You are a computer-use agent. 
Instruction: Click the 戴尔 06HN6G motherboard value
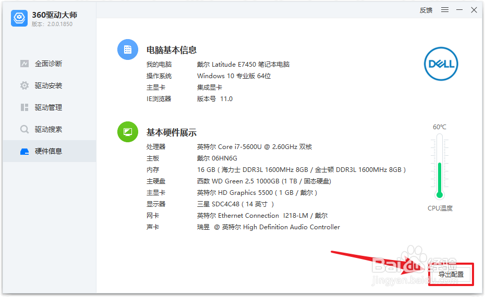(x=217, y=158)
